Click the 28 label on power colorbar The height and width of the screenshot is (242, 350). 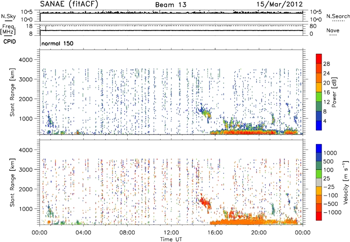tap(326, 64)
